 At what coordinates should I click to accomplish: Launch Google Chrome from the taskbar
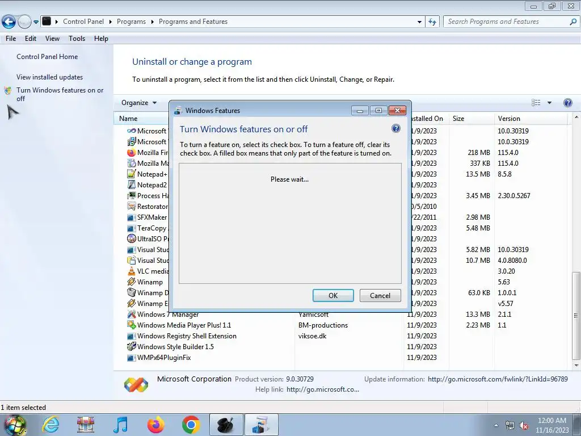(x=191, y=425)
